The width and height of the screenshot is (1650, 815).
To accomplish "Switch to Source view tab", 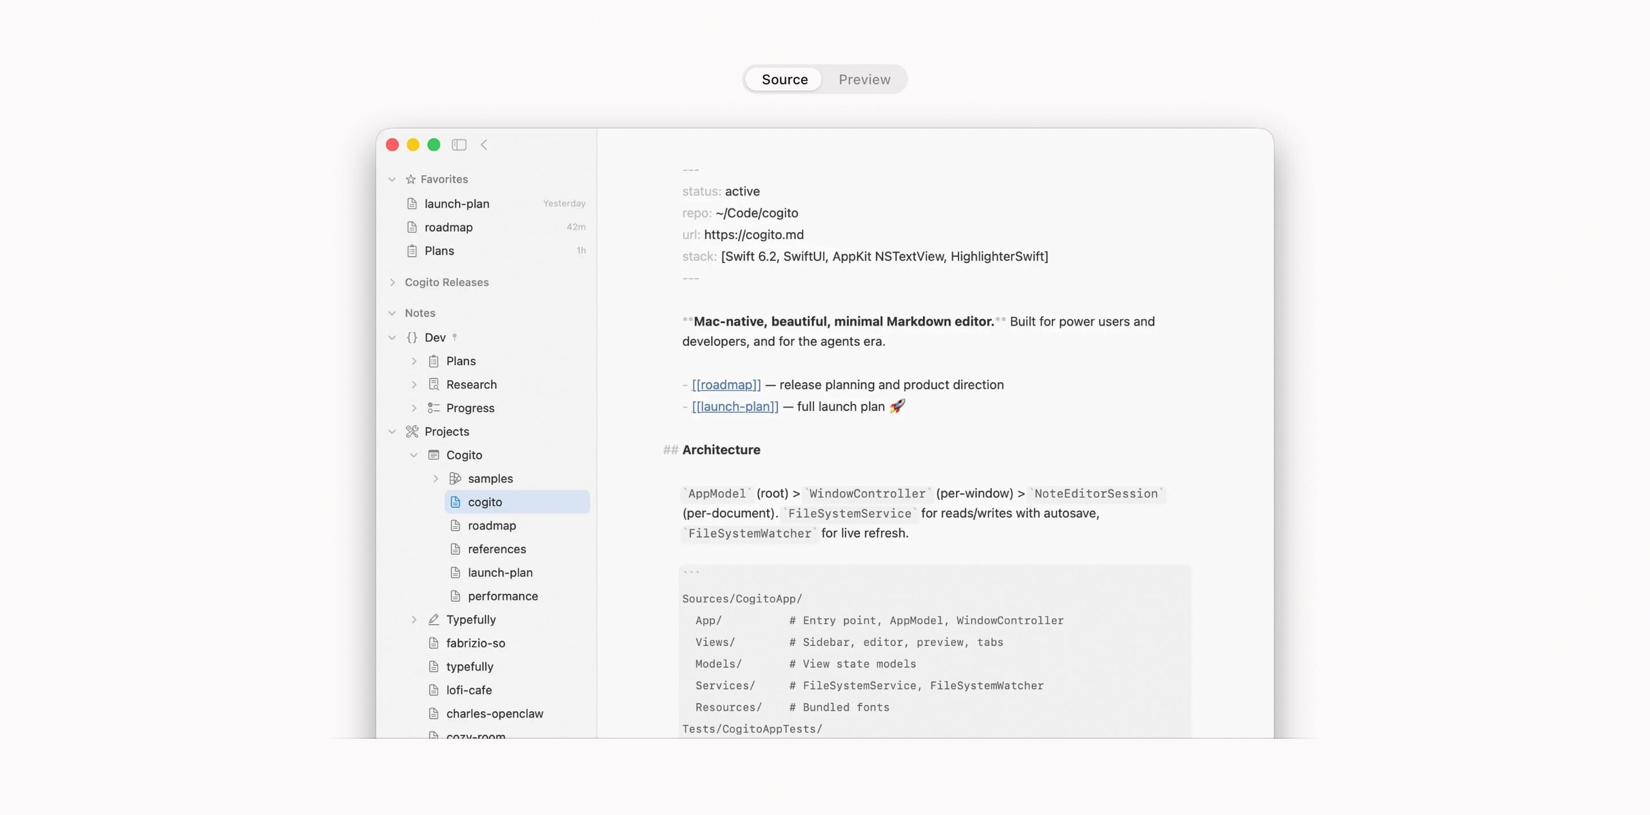I will 784,79.
